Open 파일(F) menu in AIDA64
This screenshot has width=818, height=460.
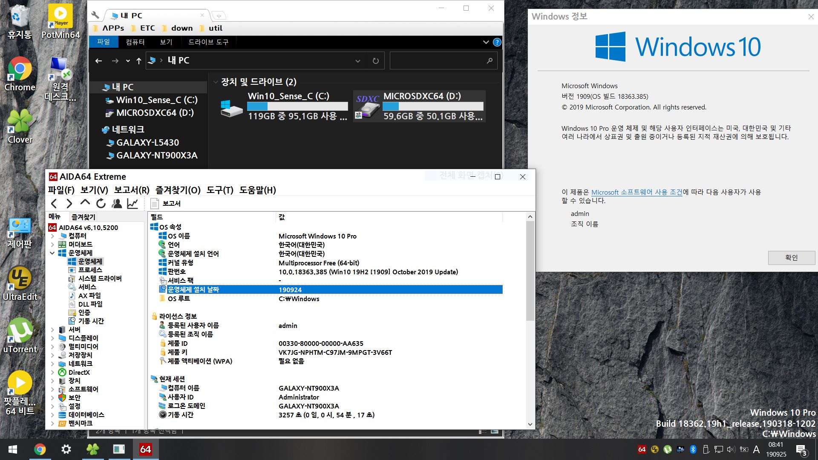[61, 190]
